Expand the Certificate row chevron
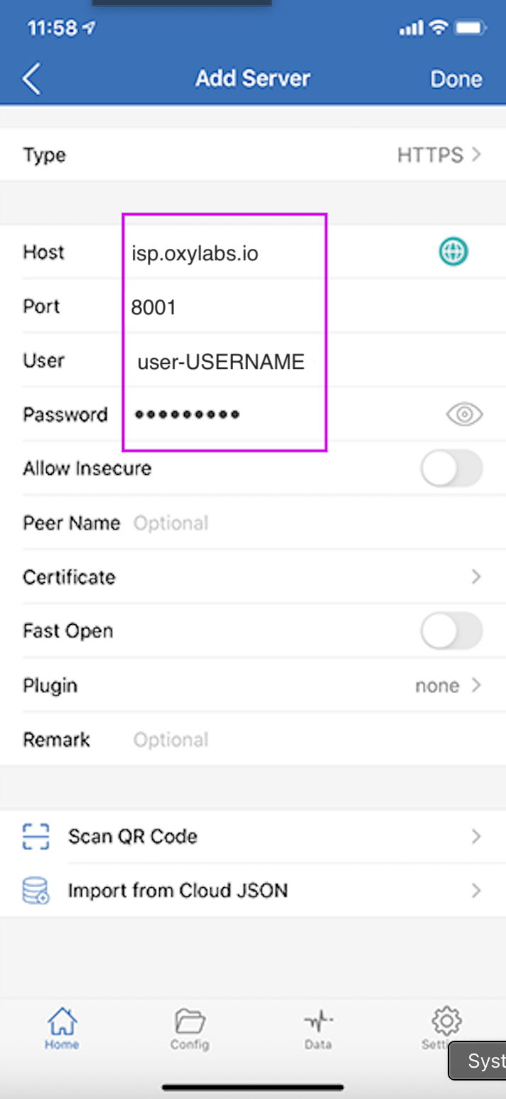Viewport: 506px width, 1099px height. click(x=476, y=577)
